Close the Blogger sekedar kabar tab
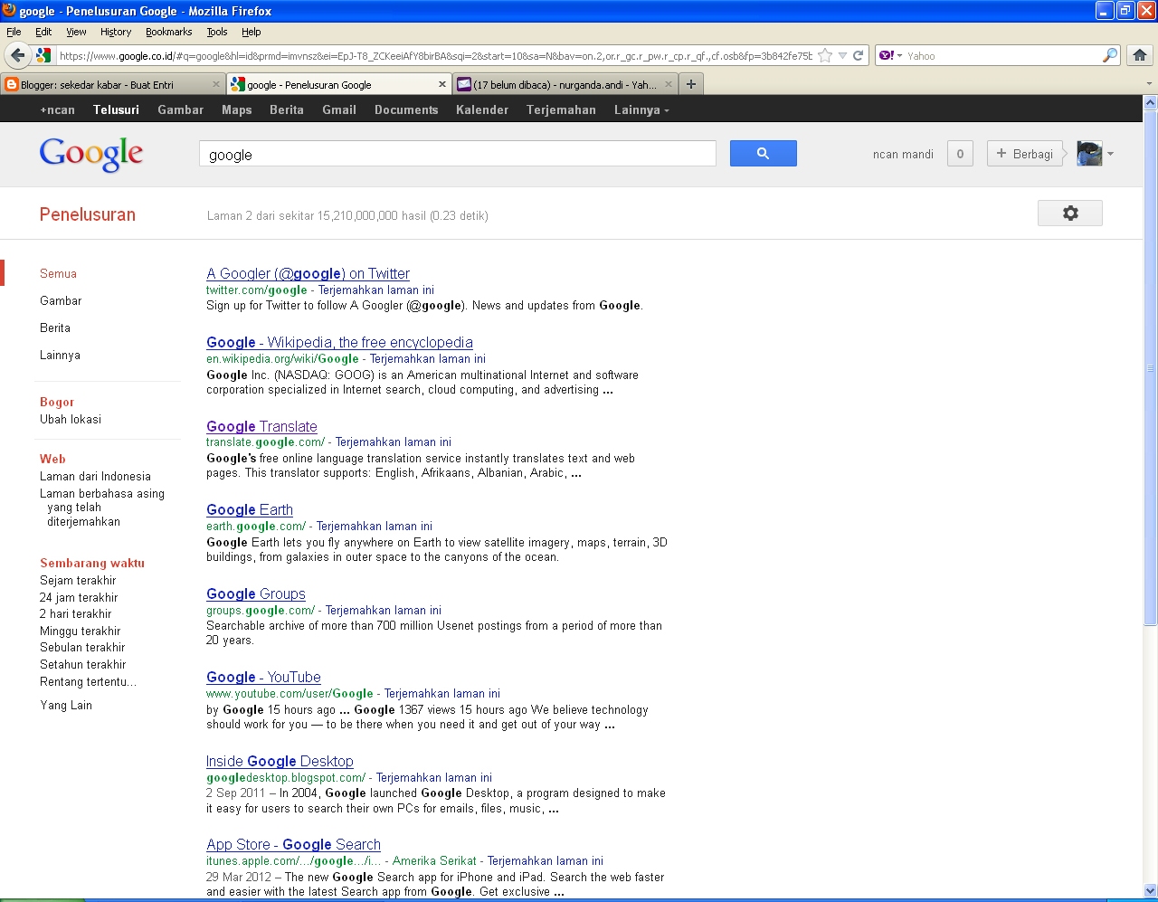The width and height of the screenshot is (1158, 902). (216, 84)
